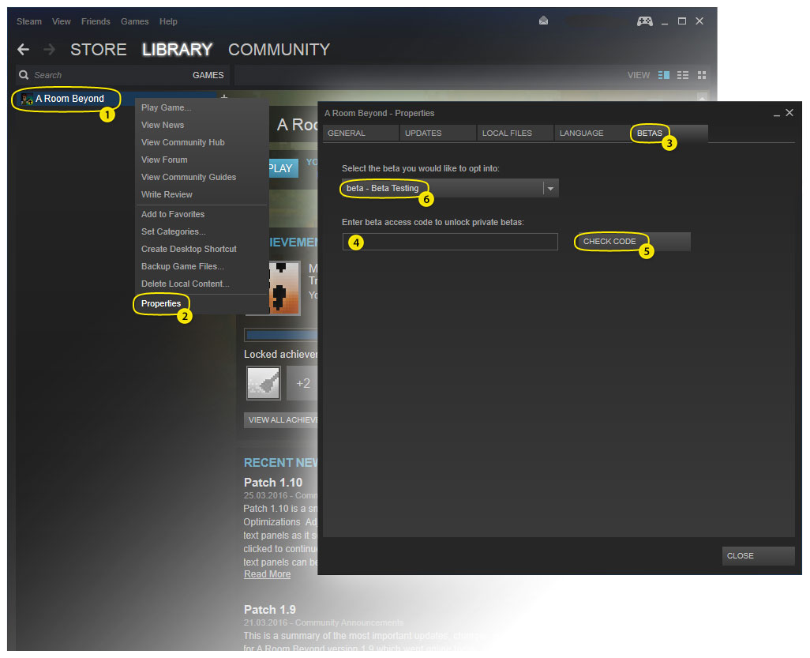This screenshot has height=658, width=810.
Task: Switch to the LANGUAGE tab
Action: (592, 133)
